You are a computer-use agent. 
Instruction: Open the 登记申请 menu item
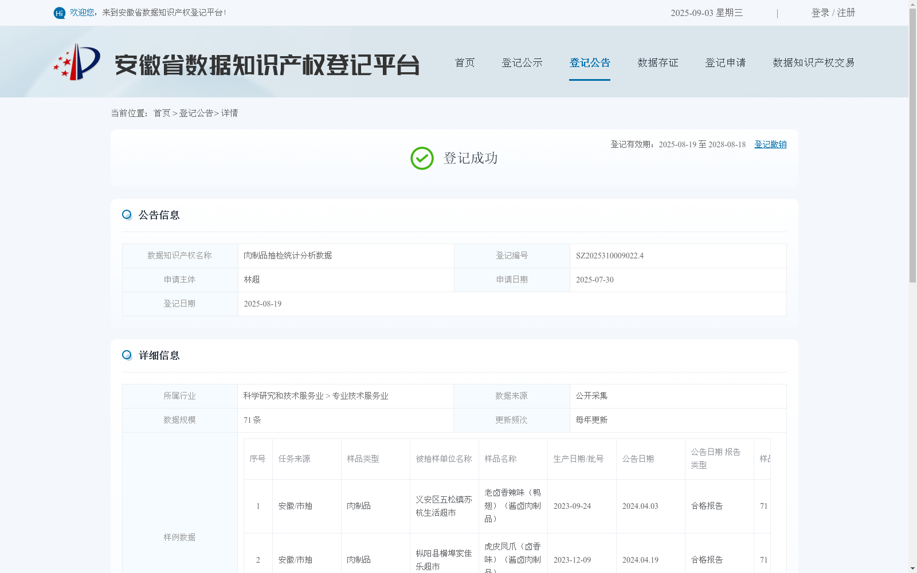pyautogui.click(x=726, y=62)
